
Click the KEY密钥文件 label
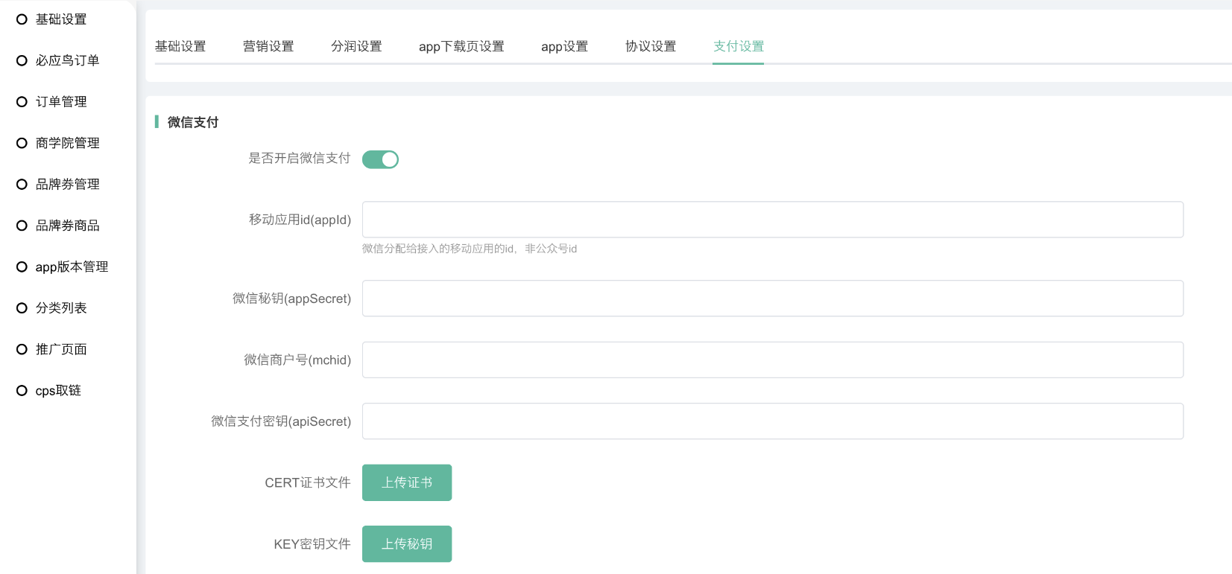312,544
